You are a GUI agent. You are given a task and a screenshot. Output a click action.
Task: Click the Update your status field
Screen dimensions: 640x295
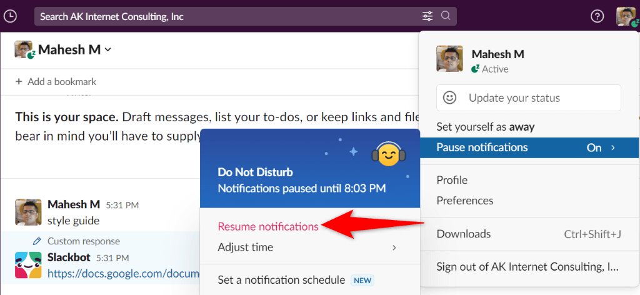pyautogui.click(x=528, y=98)
